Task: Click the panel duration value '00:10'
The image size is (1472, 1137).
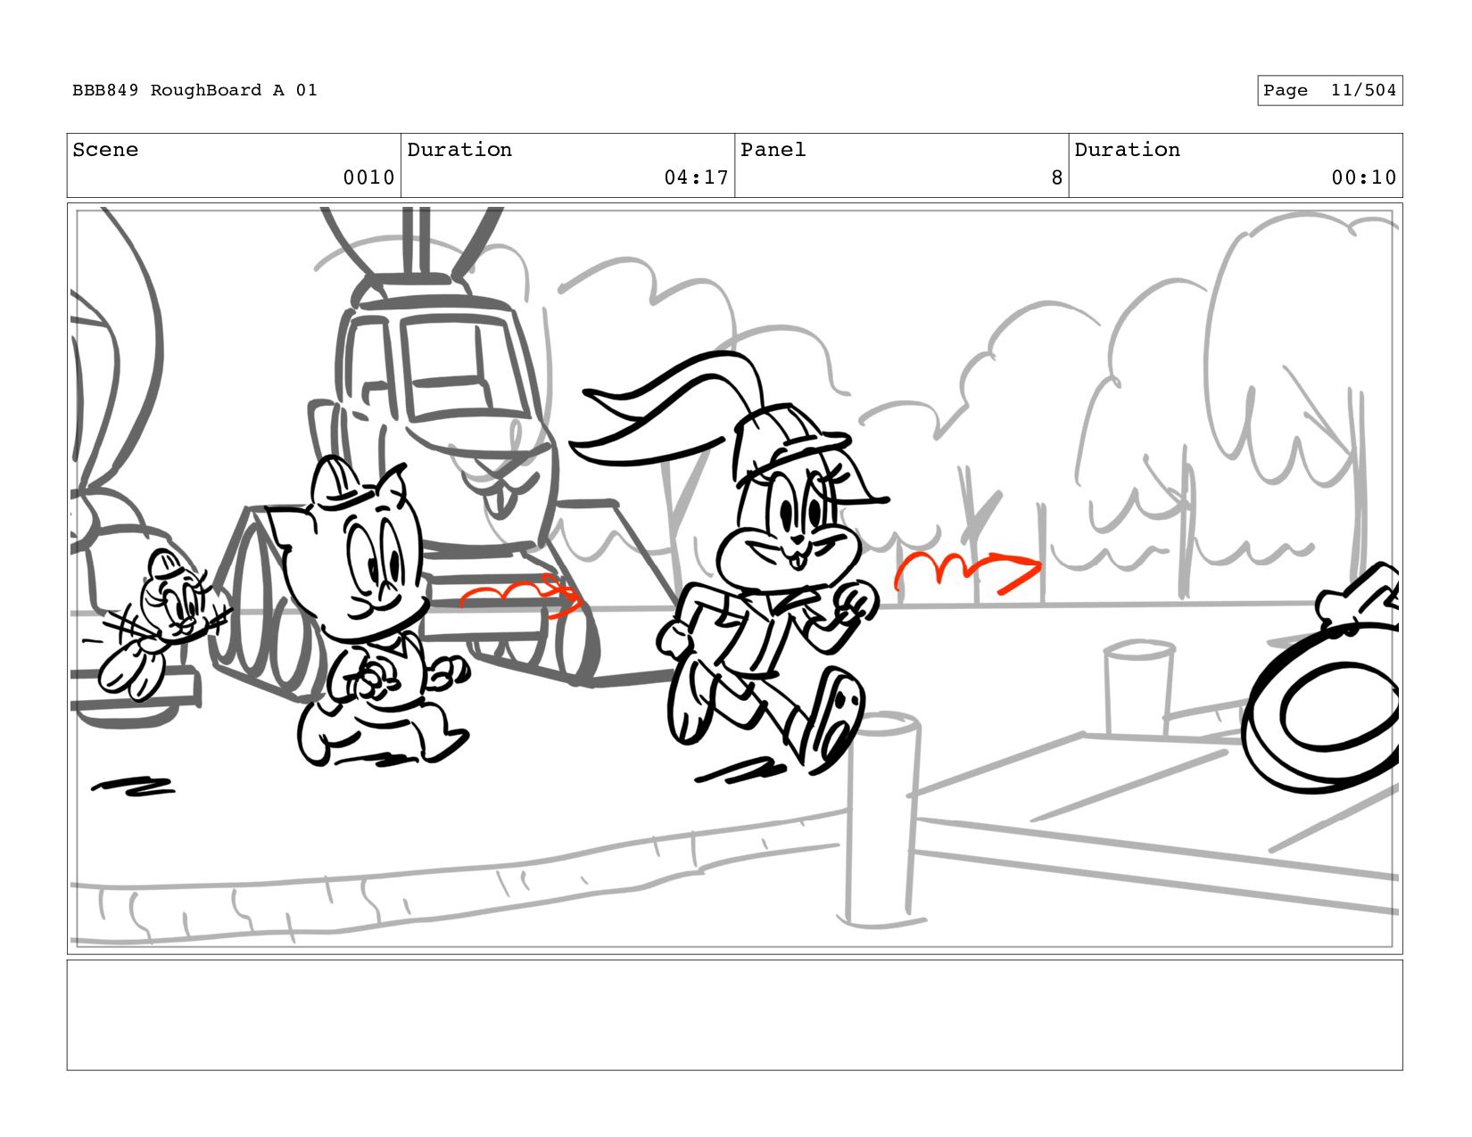Action: pos(1364,177)
